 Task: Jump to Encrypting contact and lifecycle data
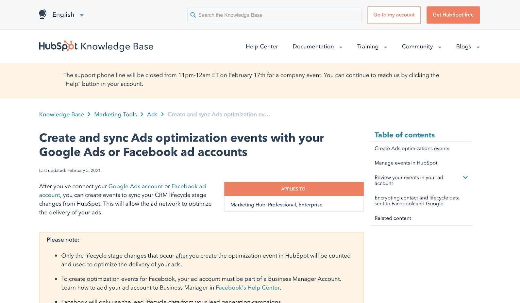coord(417,201)
